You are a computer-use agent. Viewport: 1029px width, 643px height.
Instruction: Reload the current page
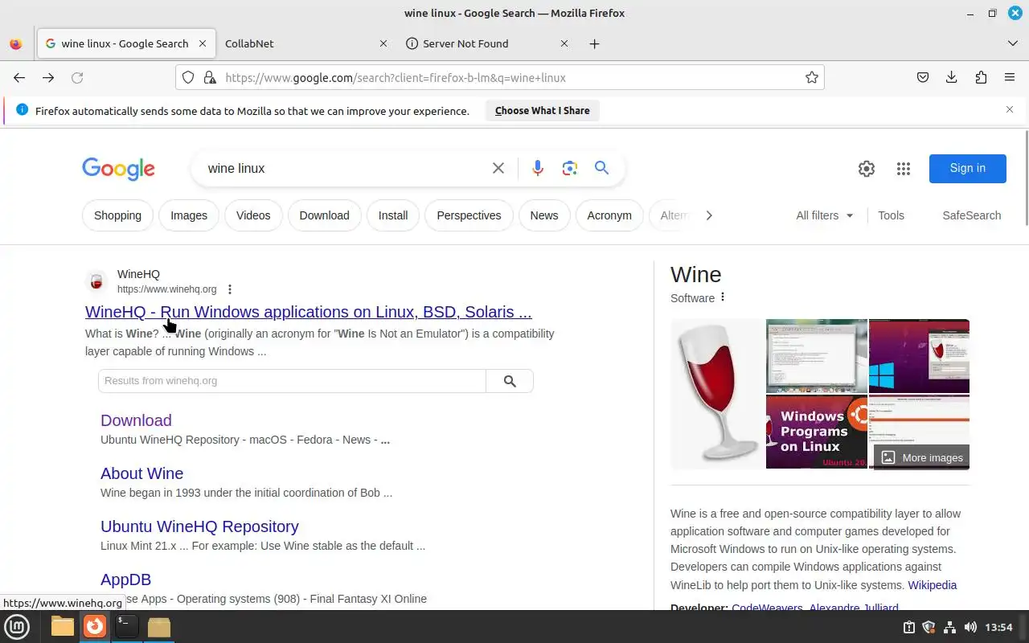pos(77,77)
